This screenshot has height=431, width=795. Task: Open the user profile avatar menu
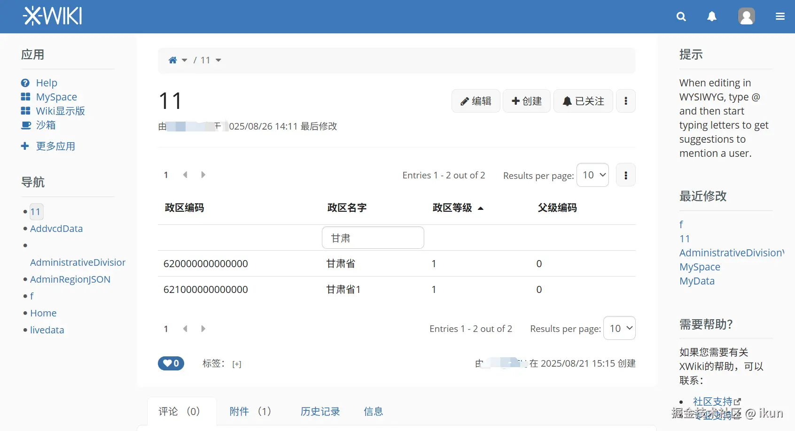click(x=746, y=16)
